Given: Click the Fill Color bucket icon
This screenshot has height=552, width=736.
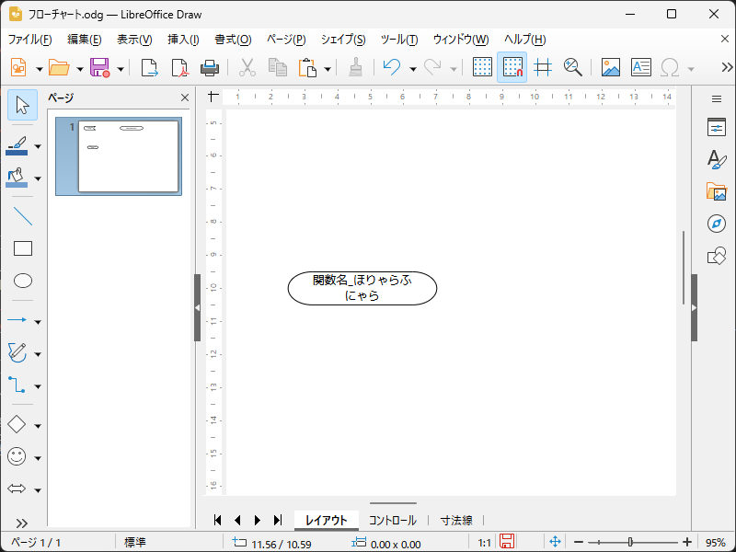Looking at the screenshot, I should [x=17, y=178].
